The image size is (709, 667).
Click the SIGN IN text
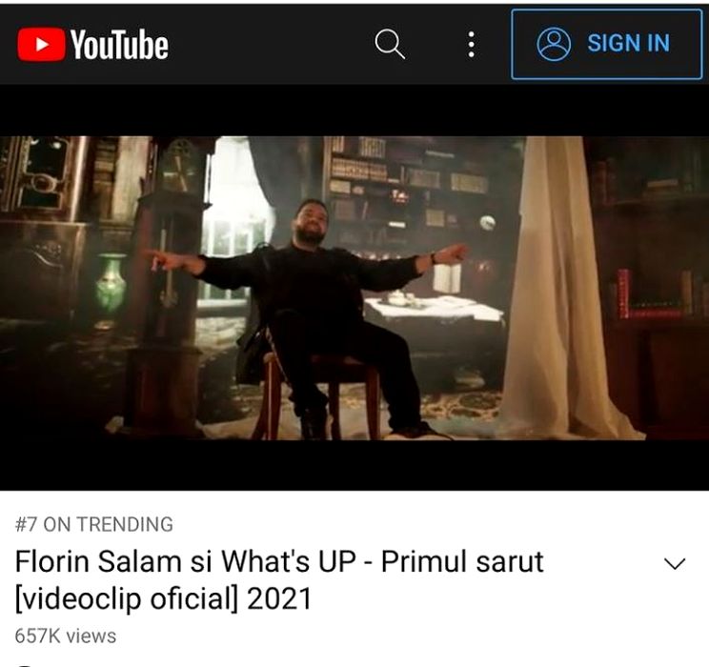tap(629, 44)
